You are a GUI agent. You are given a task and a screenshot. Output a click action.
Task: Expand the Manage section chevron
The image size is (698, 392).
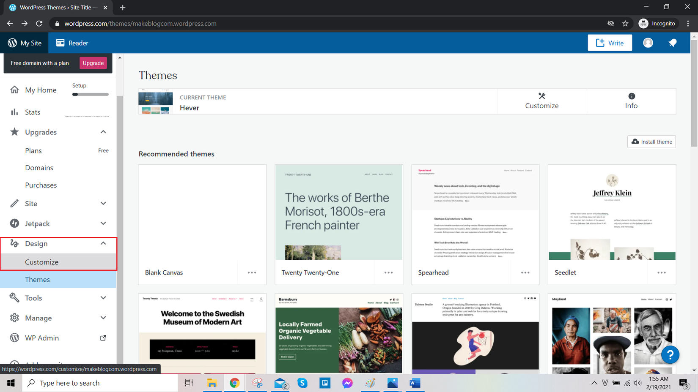[103, 318]
